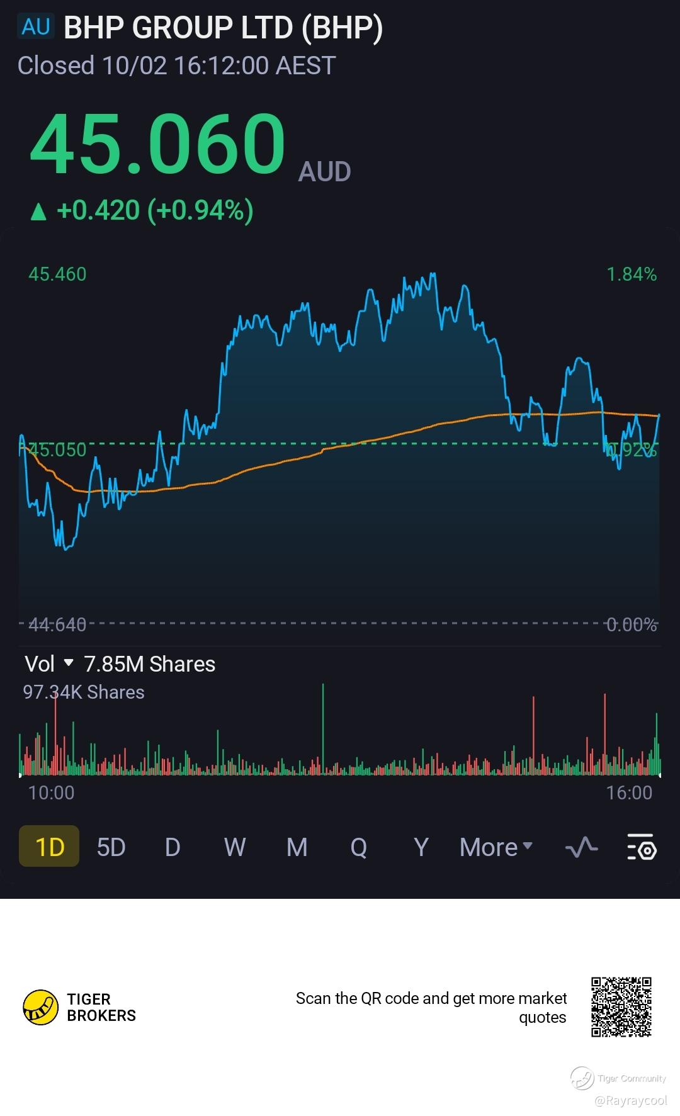
Task: Open the chart indicator wave icon
Action: (x=581, y=847)
